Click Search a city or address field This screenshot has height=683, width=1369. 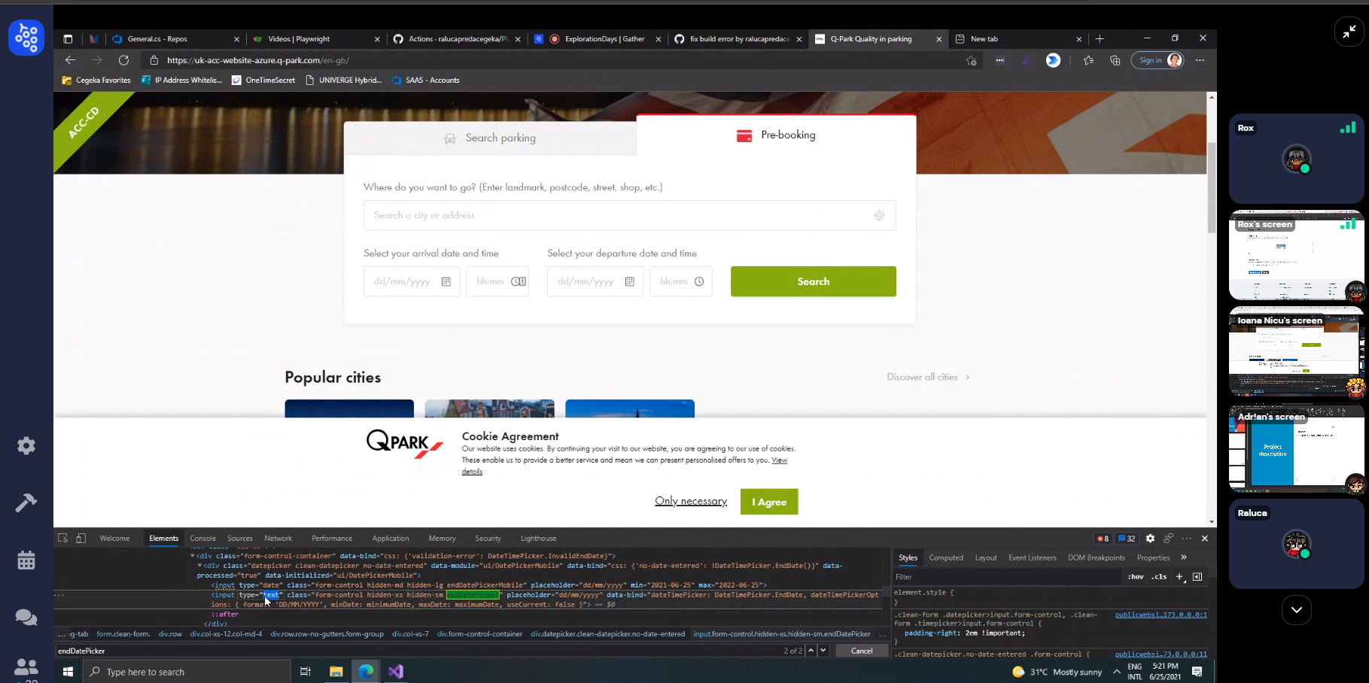[629, 215]
